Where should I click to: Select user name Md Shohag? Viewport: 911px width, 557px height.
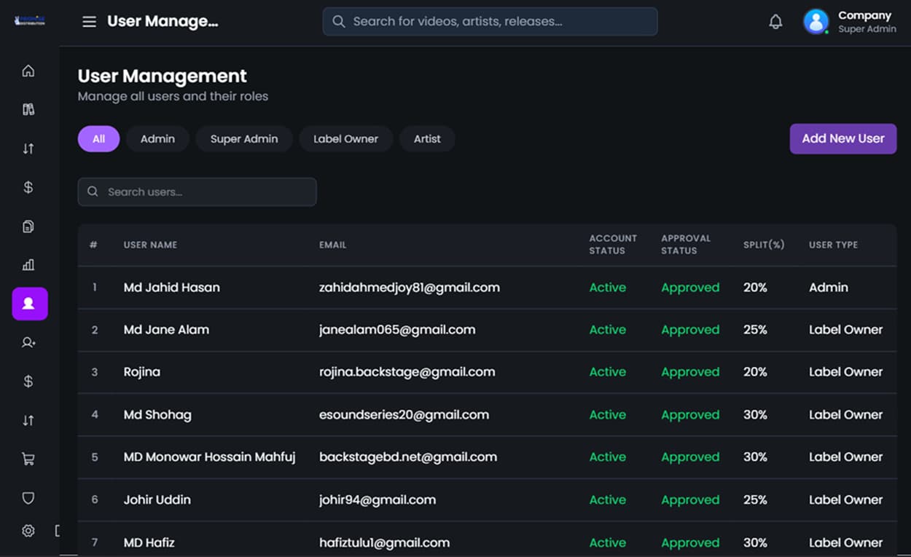click(157, 415)
